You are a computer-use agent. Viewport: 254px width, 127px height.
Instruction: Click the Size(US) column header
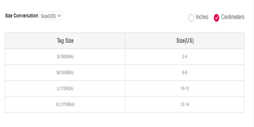185,41
